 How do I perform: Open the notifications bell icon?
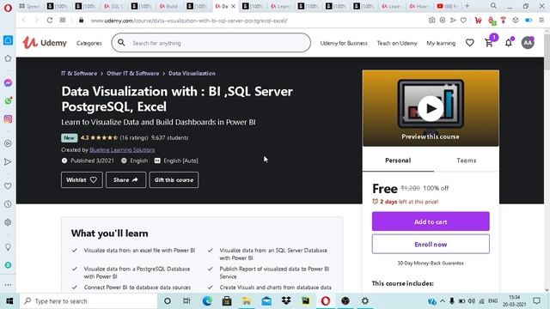508,43
